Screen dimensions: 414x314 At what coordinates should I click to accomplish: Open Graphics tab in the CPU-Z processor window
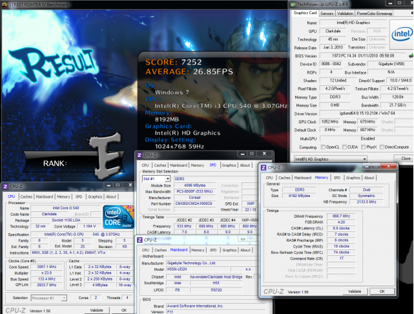point(95,197)
